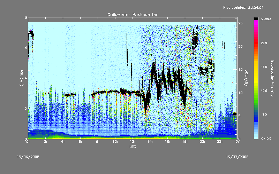This screenshot has width=279, height=174.
Task: Click the small black cloud patch near 5 UTC
Action: pos(70,95)
